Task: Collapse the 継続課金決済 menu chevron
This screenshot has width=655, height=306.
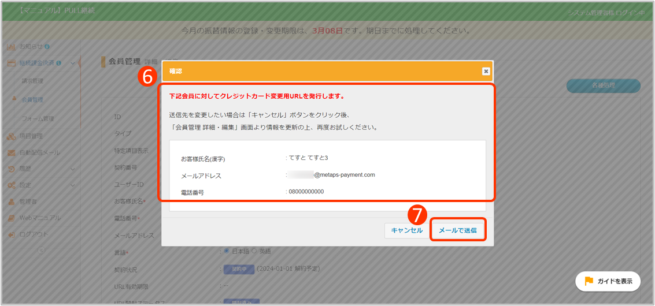Action: pyautogui.click(x=72, y=63)
